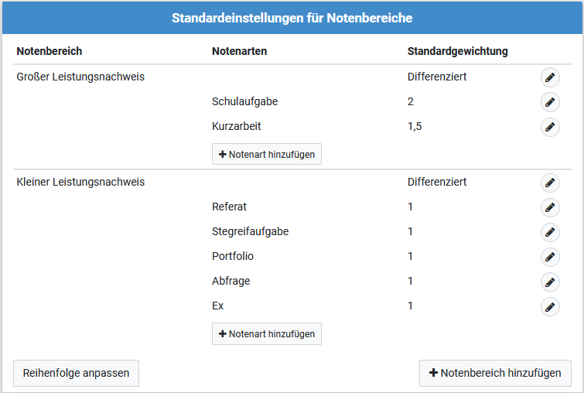Select the Kleiner Leistungsnachweis row label
This screenshot has width=584, height=393.
tap(80, 182)
